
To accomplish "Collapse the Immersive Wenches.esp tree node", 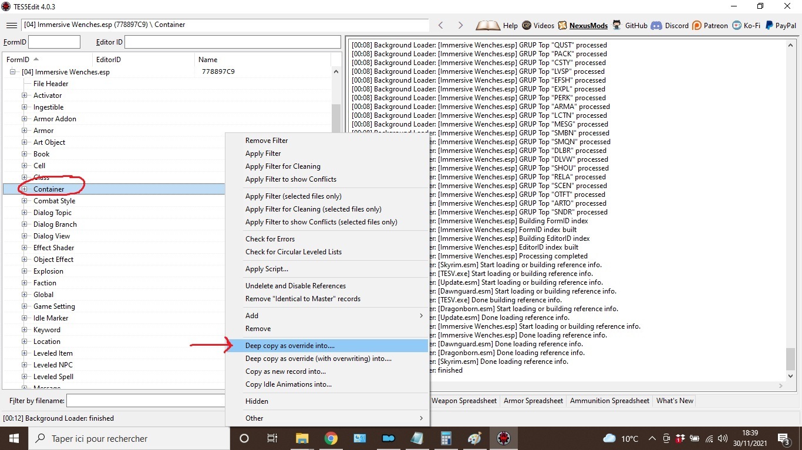I will tap(13, 72).
